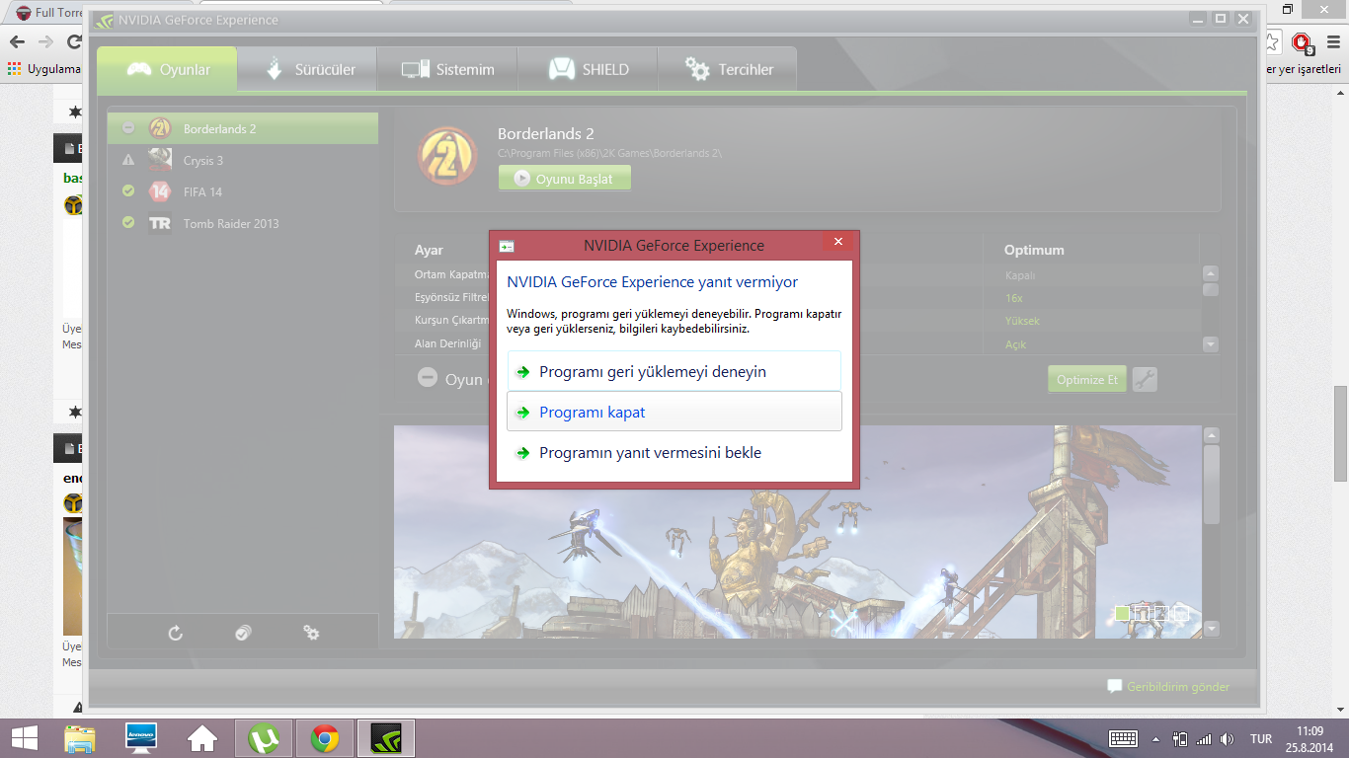Click the FIFA 14 optimized checkmark icon
The height and width of the screenshot is (758, 1349).
tap(127, 191)
